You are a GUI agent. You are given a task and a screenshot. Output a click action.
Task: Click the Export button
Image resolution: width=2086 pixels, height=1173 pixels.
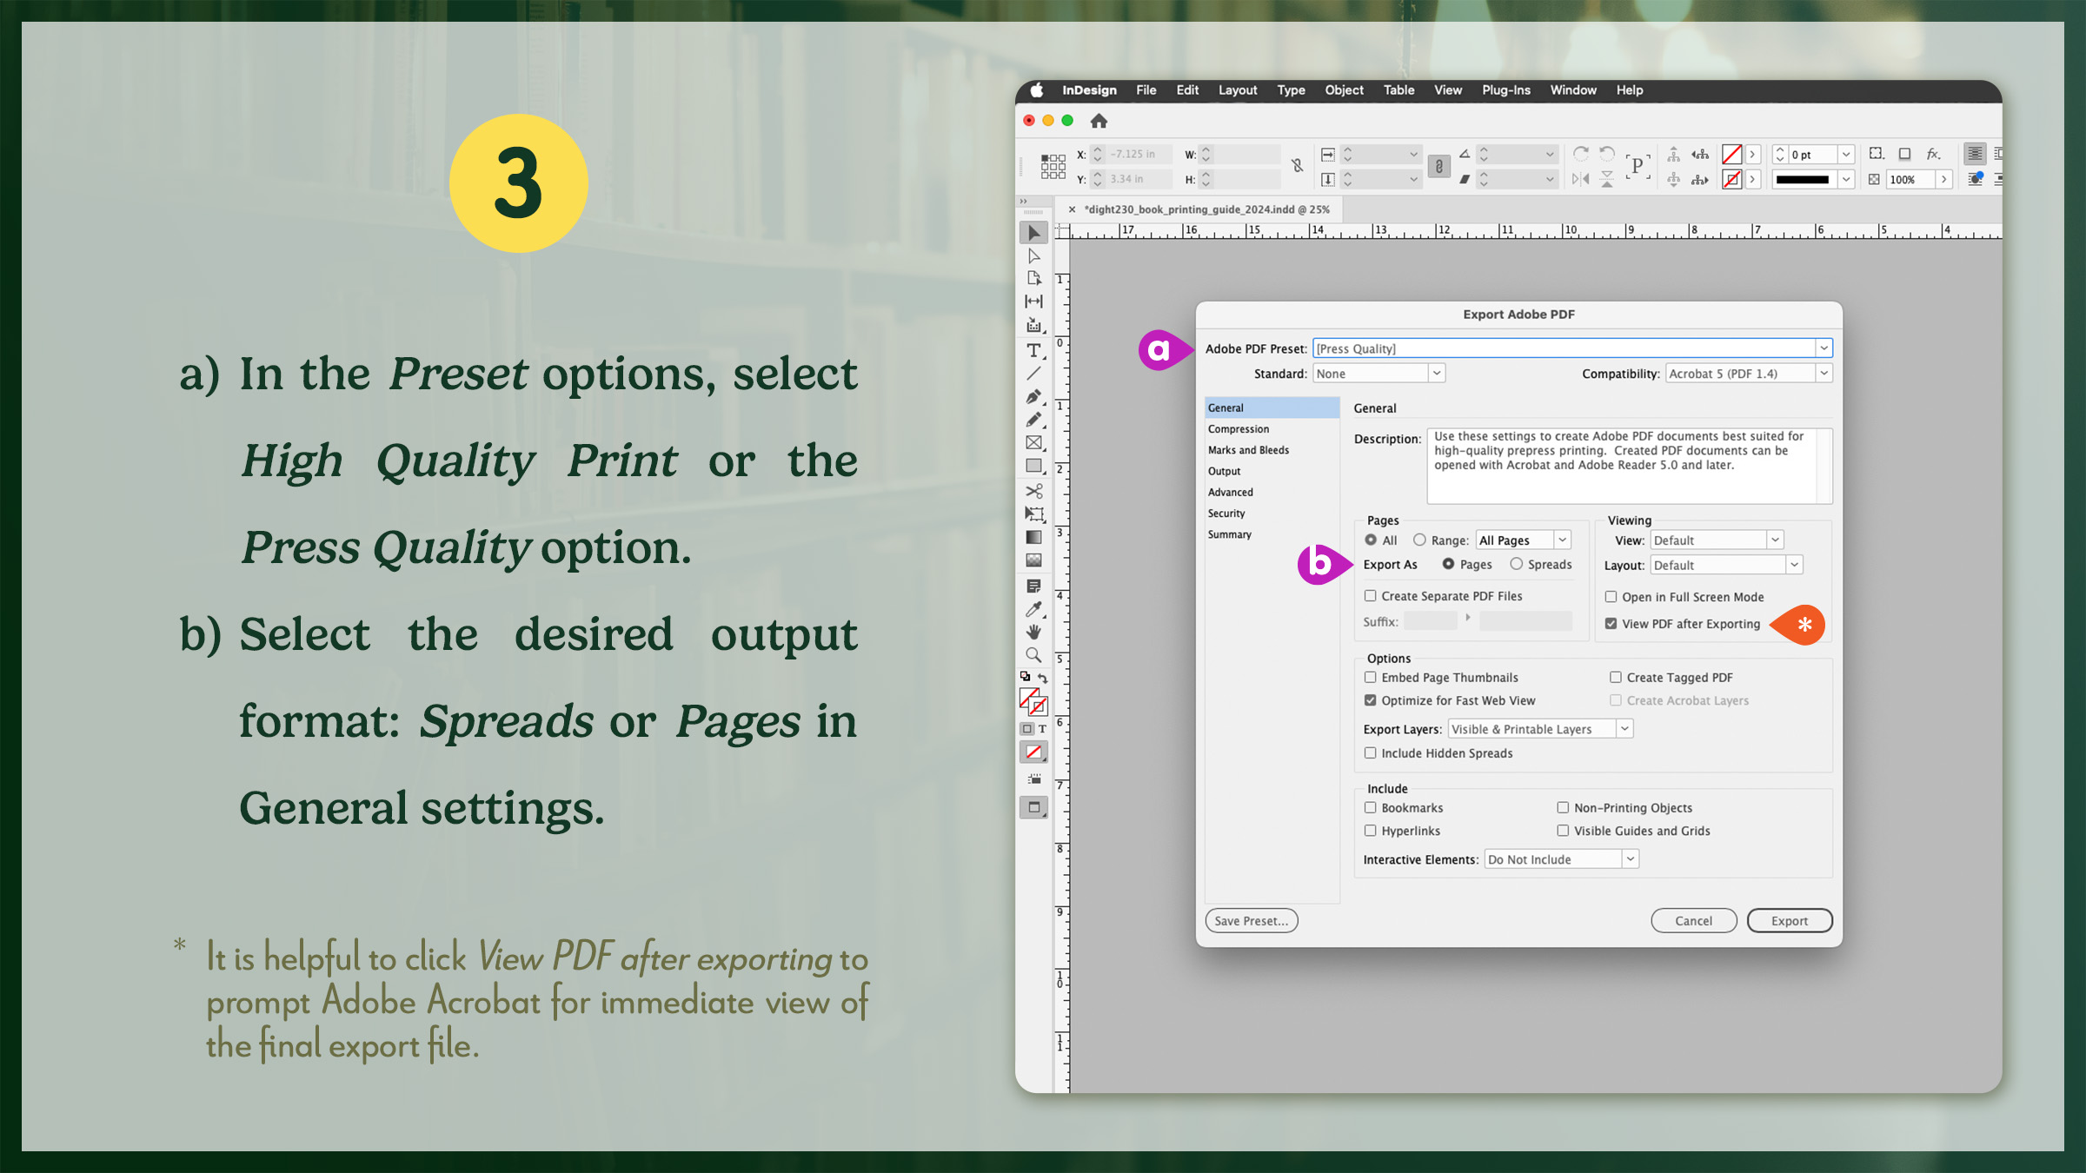1790,920
